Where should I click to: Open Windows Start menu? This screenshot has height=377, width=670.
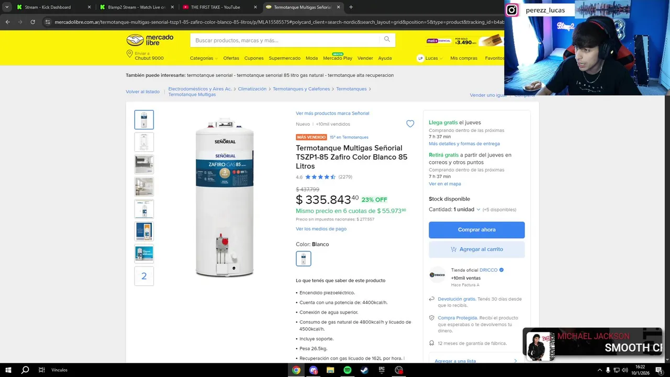pos(8,370)
